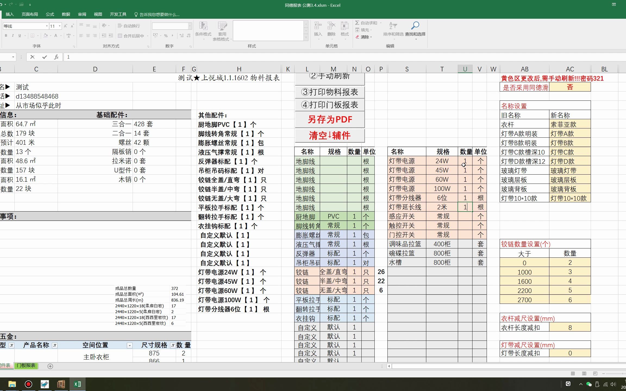Open the number format dropdown
This screenshot has width=626, height=391.
(190, 26)
